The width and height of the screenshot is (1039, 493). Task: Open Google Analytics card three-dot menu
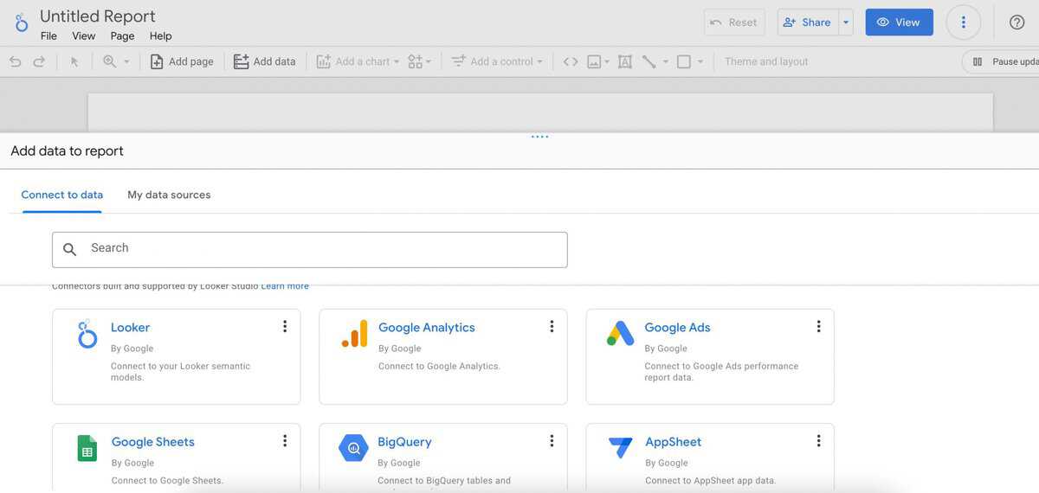552,326
